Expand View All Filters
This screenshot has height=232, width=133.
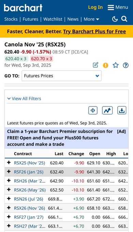pyautogui.click(x=24, y=99)
